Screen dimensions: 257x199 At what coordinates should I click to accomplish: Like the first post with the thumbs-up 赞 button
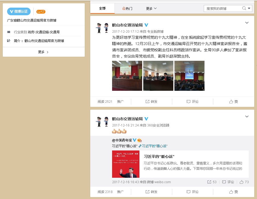233,101
